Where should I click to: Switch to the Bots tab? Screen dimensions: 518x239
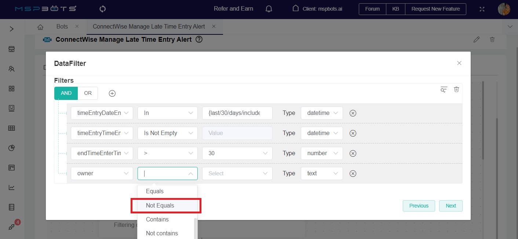62,27
